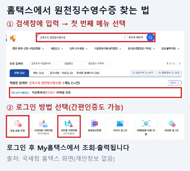Expand the 증명·등록·신청·사업장현황 menu

tap(28, 48)
